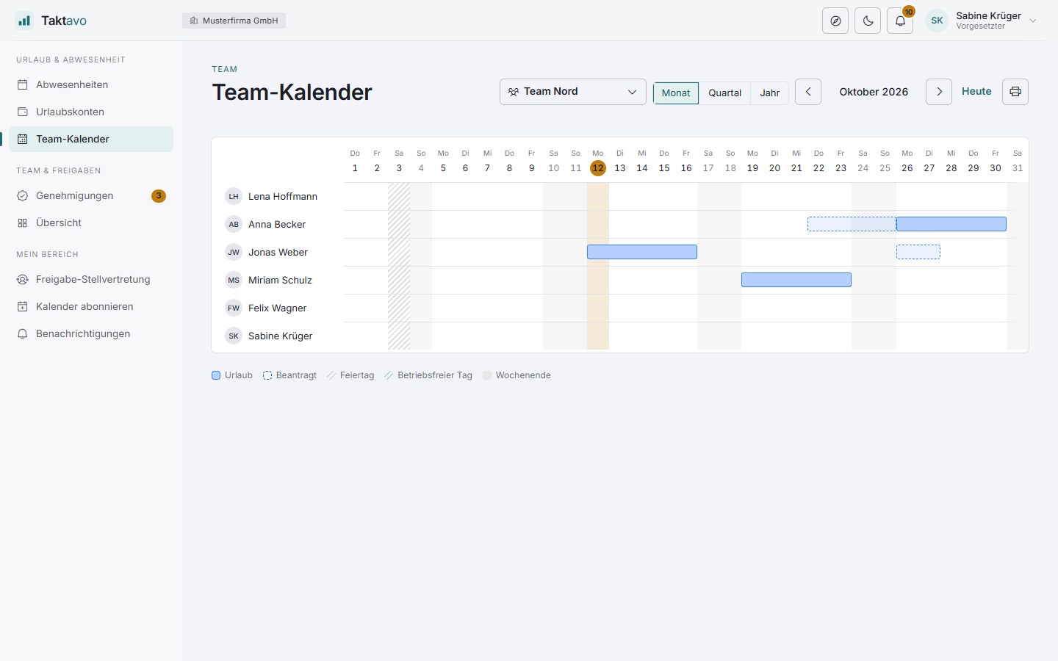Switch to Quartal view
The height and width of the screenshot is (661, 1058).
click(724, 93)
